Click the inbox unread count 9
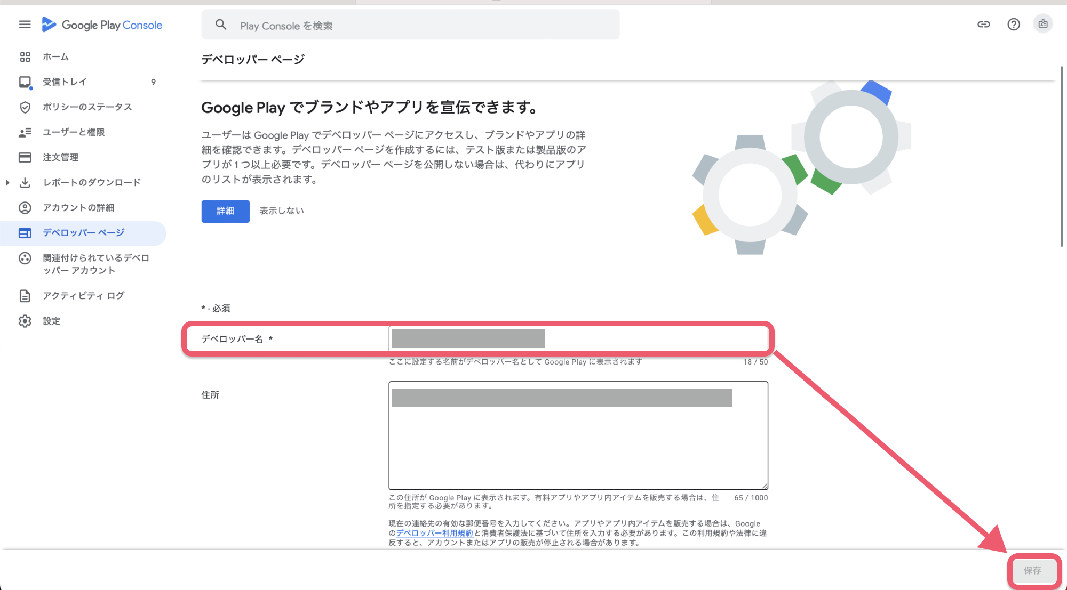Screen dimensions: 1067x590 pyautogui.click(x=153, y=82)
